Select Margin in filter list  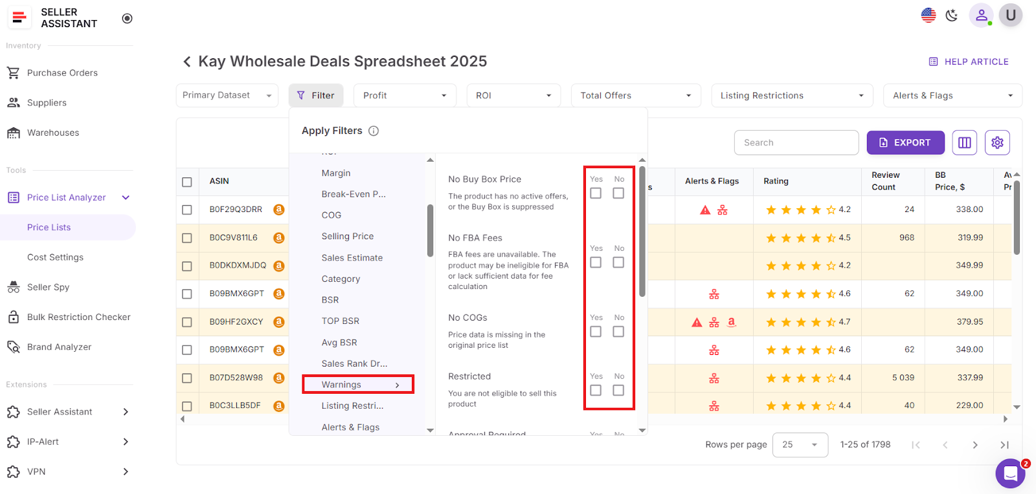(336, 173)
